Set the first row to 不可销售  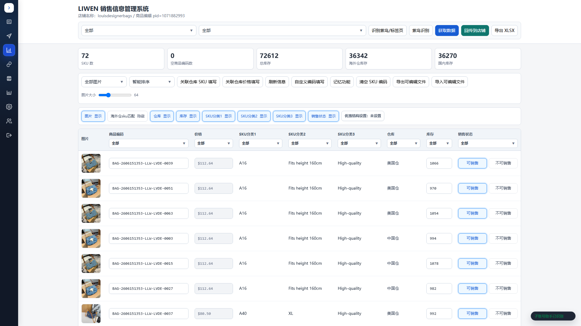pyautogui.click(x=503, y=163)
